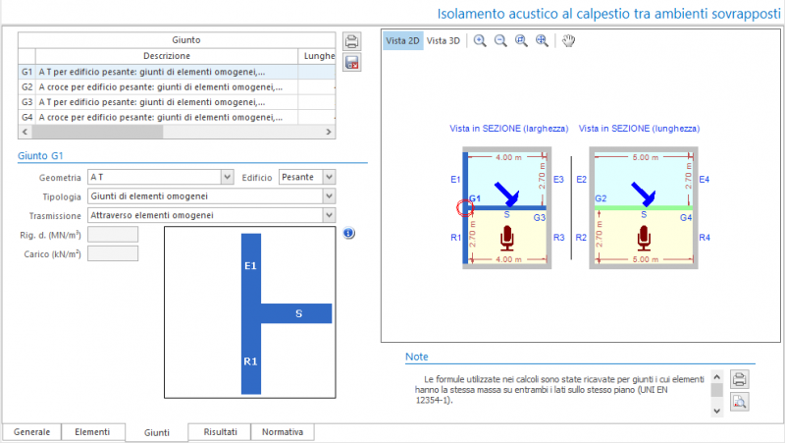Open the blue info icon

coord(349,233)
